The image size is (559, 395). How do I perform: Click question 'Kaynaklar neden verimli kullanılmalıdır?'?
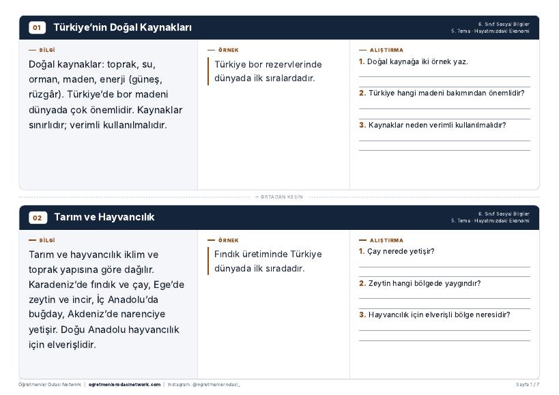tap(437, 125)
